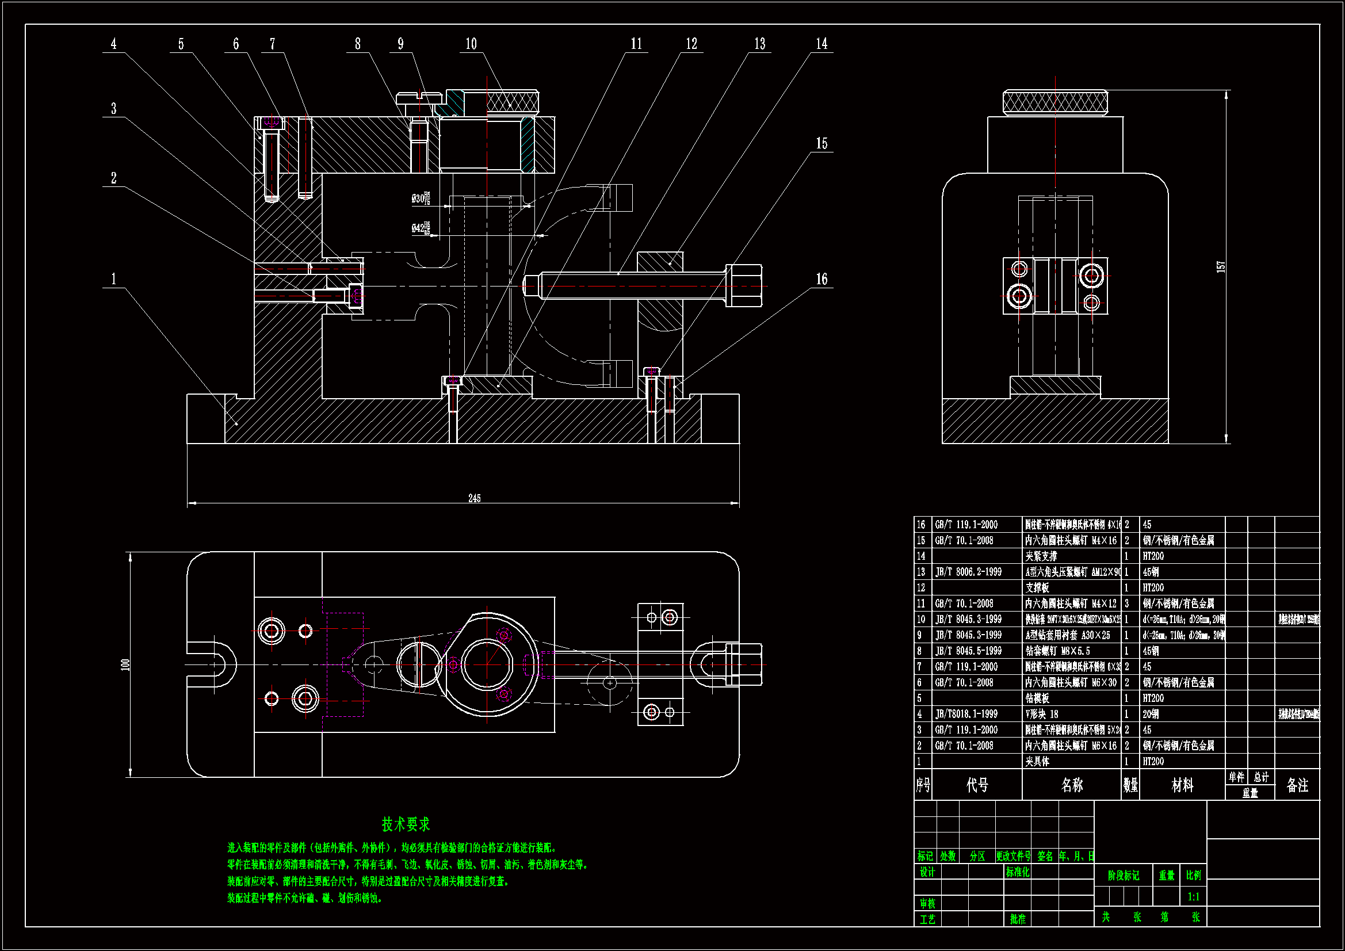Viewport: 1345px width, 951px height.
Task: Select balloon number 1 for the fixture base
Action: coord(114,279)
